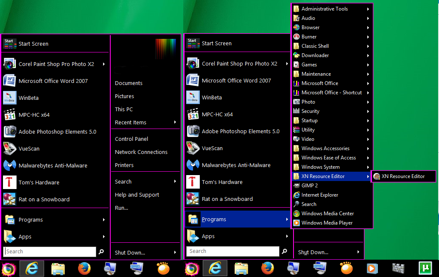Select Printers in the Start menu

(x=124, y=165)
